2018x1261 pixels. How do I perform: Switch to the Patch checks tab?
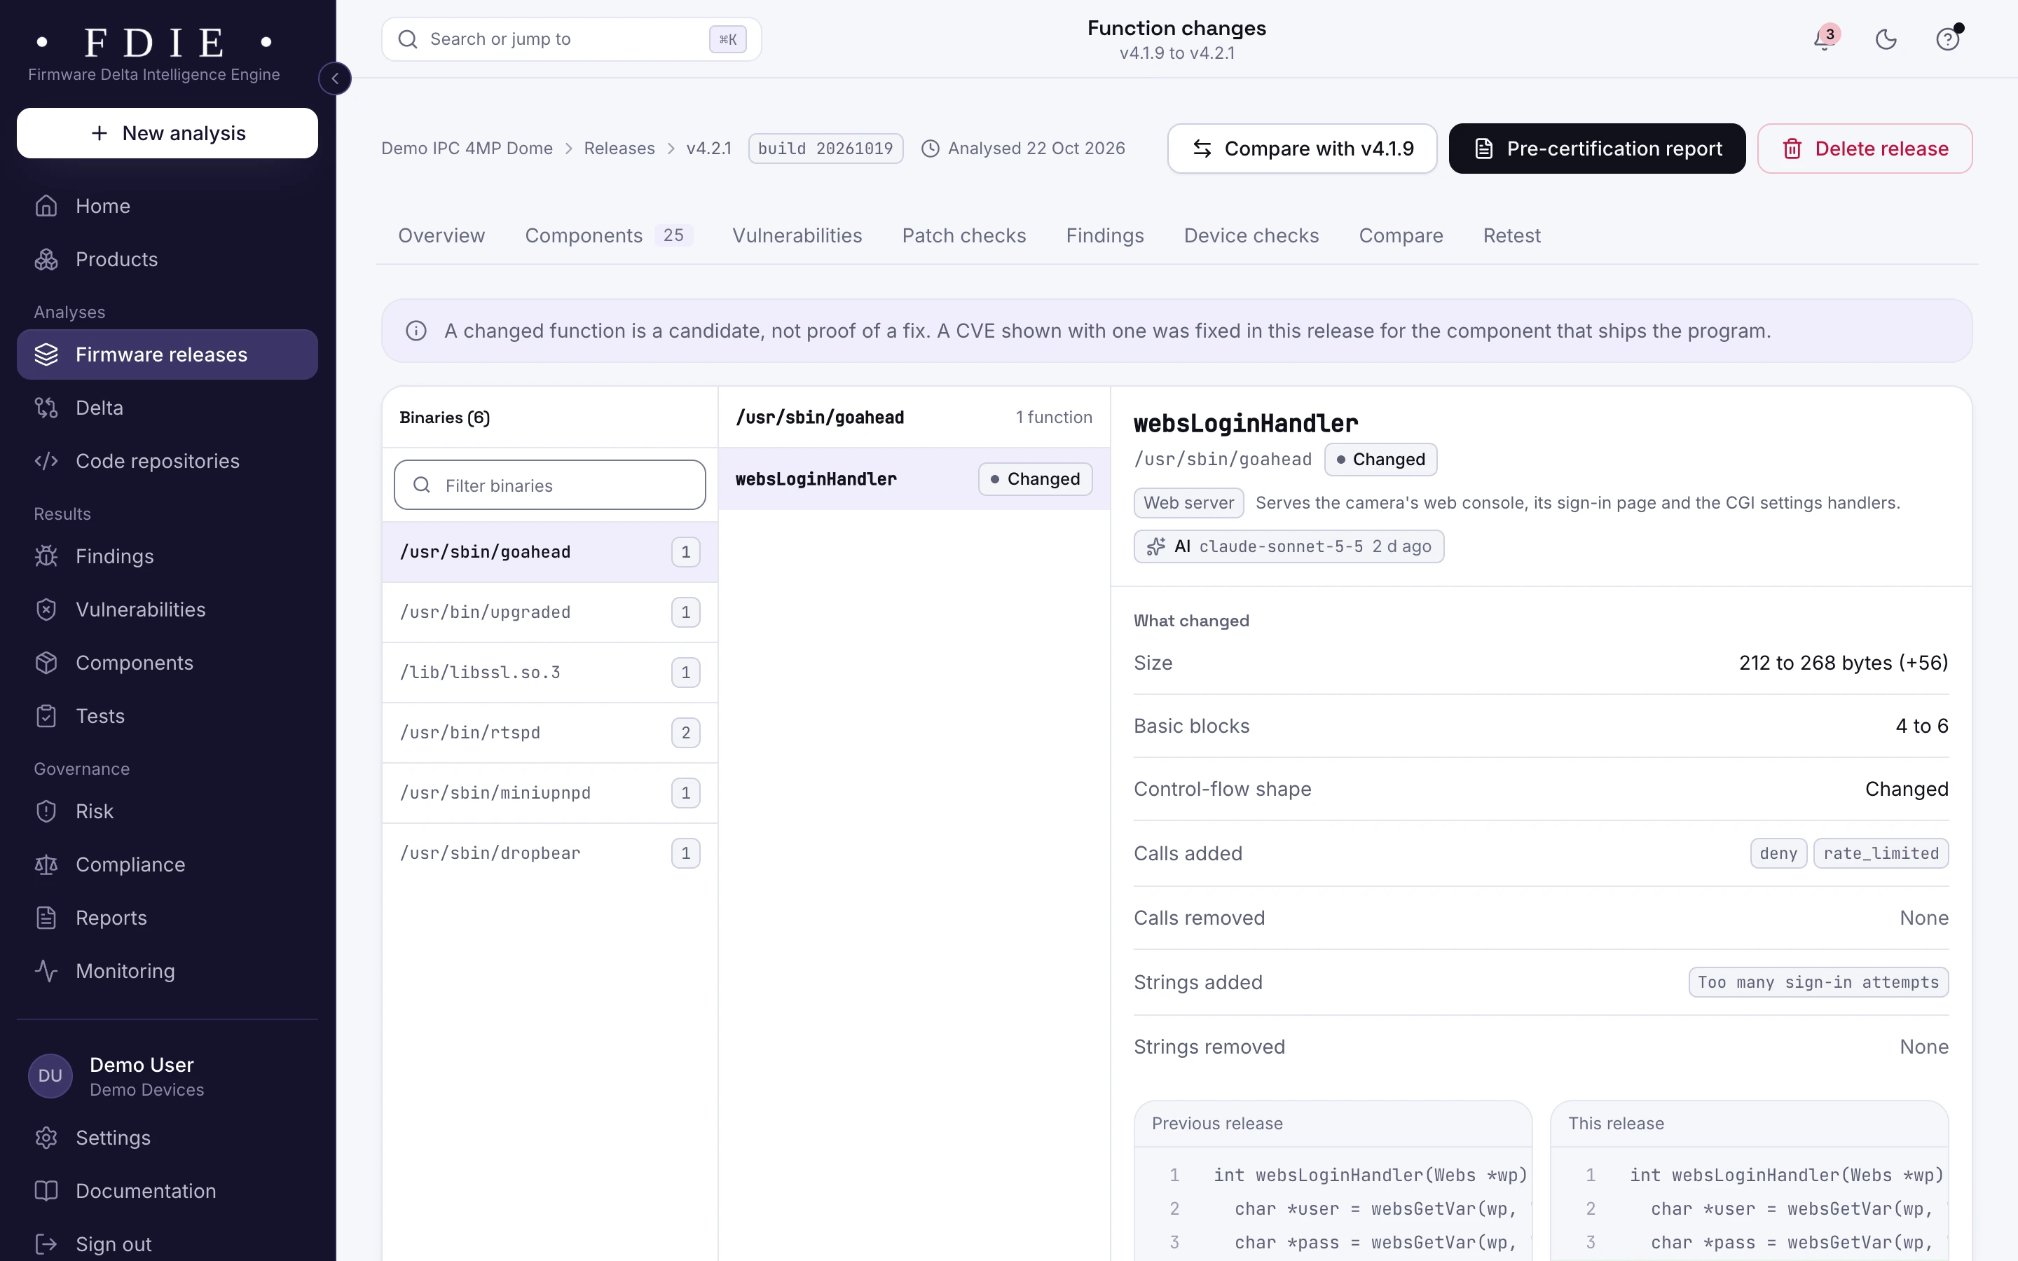964,236
